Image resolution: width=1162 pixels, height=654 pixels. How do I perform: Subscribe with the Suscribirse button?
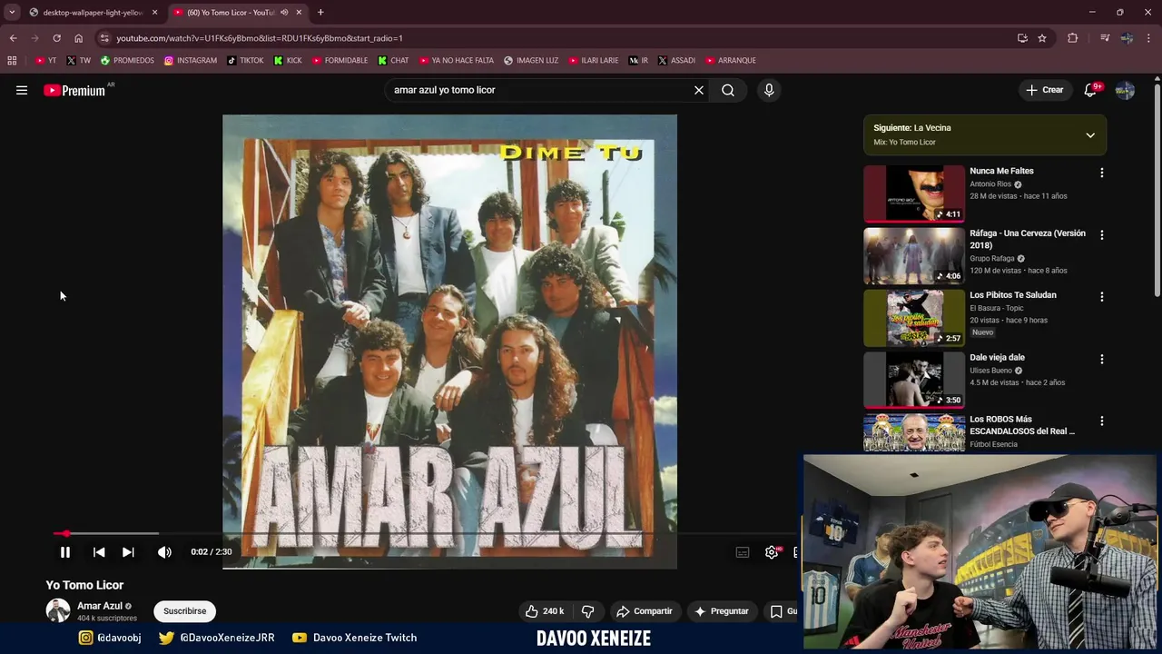coord(185,611)
